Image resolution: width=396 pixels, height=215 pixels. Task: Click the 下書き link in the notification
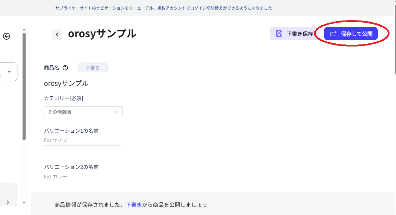pyautogui.click(x=134, y=205)
